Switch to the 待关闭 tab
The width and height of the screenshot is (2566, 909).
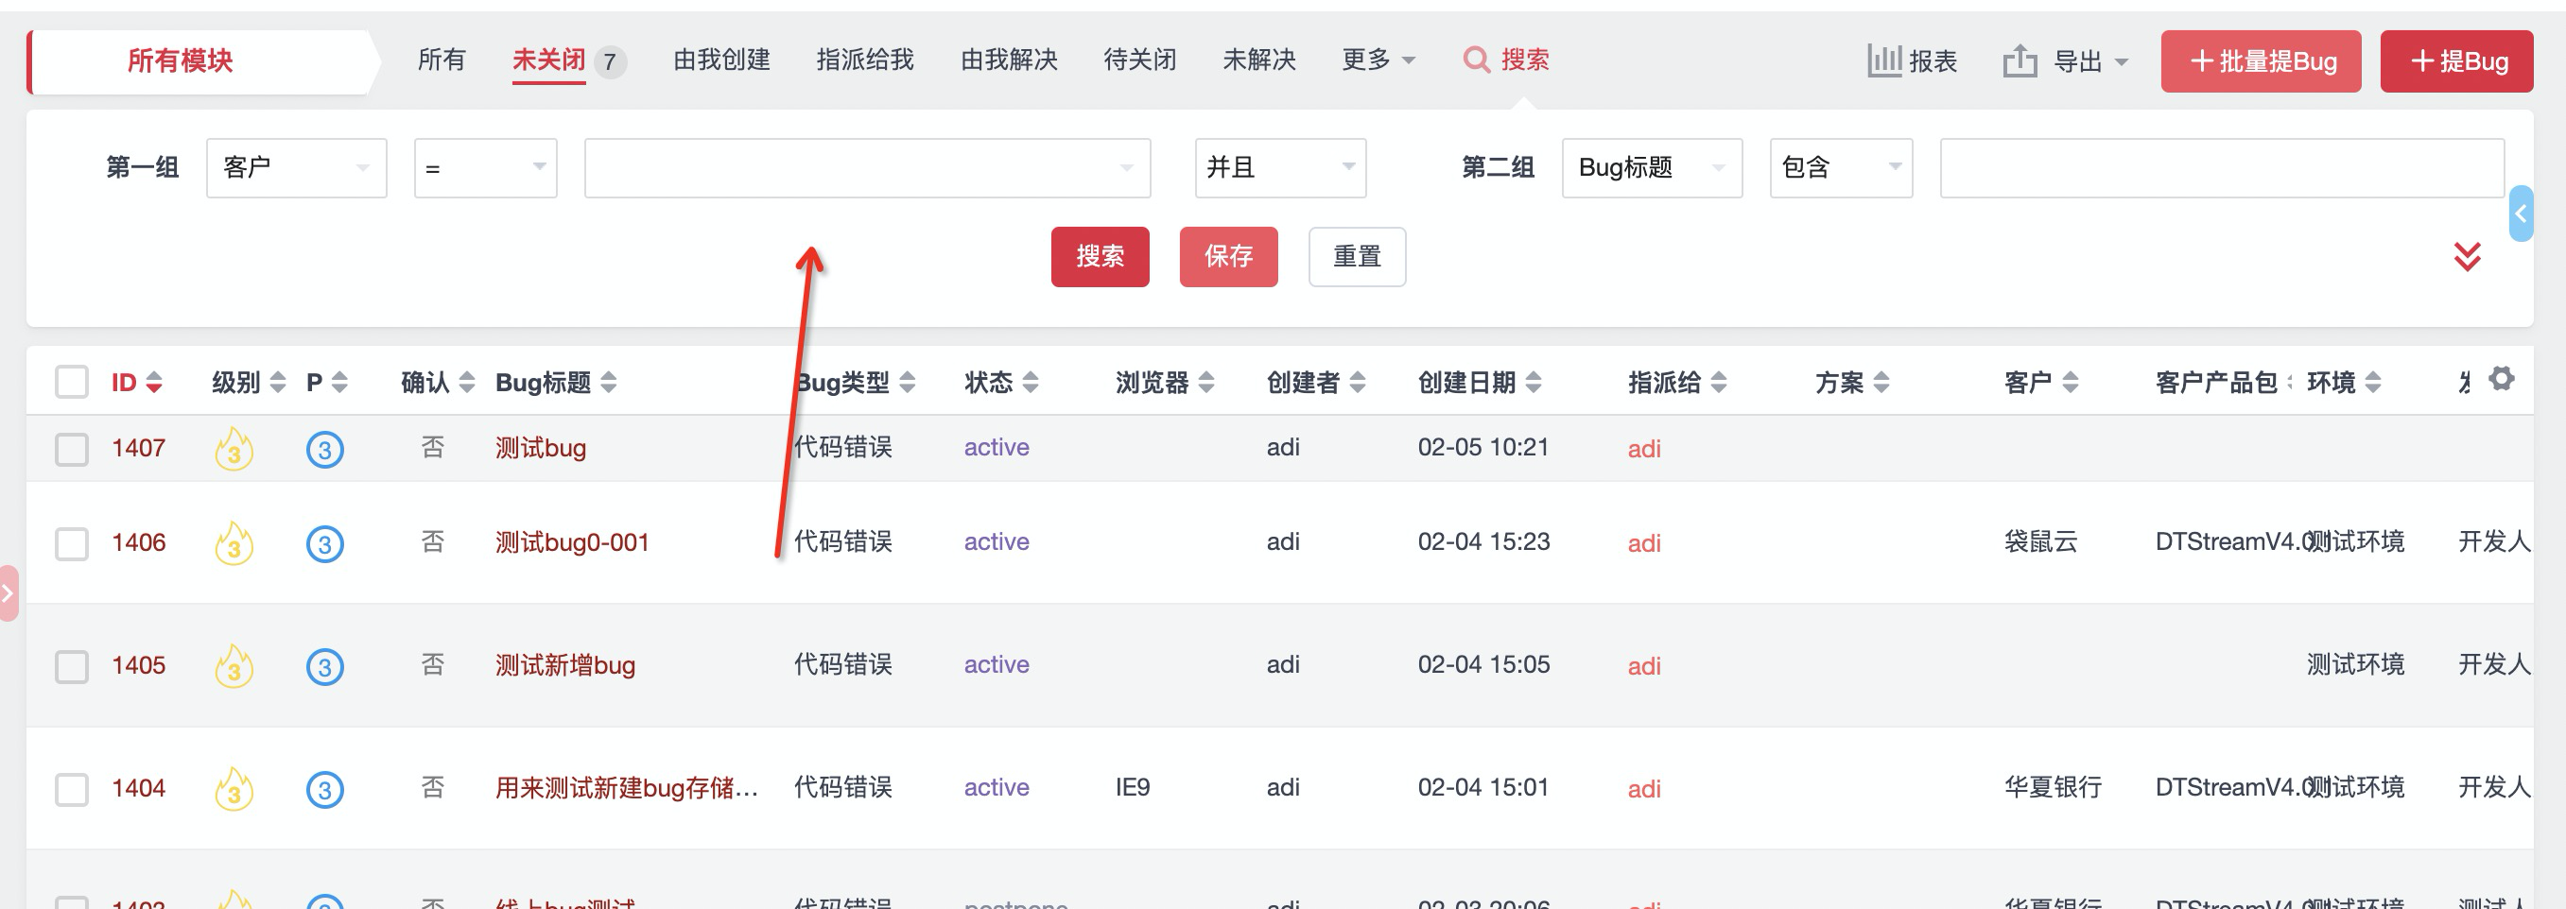(x=1139, y=60)
